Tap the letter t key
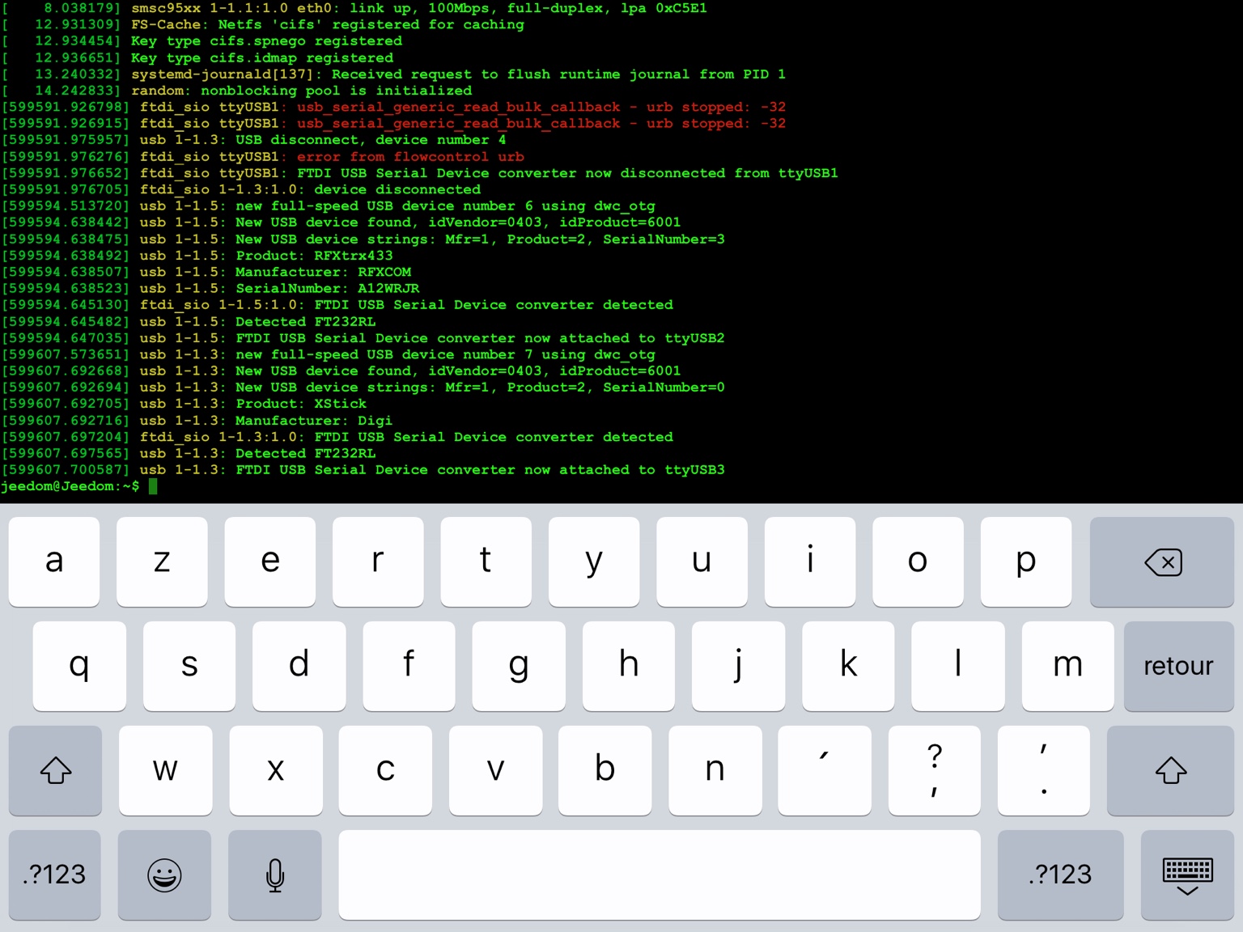 coord(486,562)
